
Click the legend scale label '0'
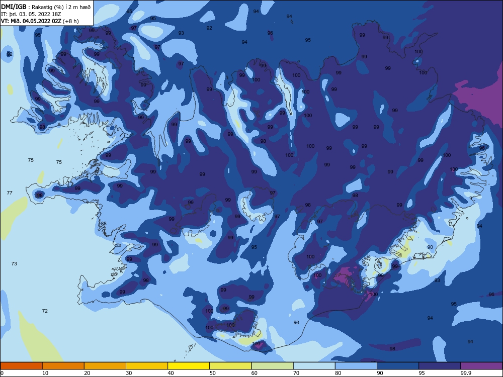pyautogui.click(x=2, y=373)
